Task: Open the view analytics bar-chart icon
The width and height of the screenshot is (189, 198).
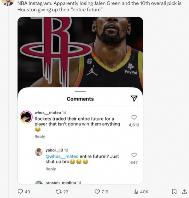Action: 136,192
